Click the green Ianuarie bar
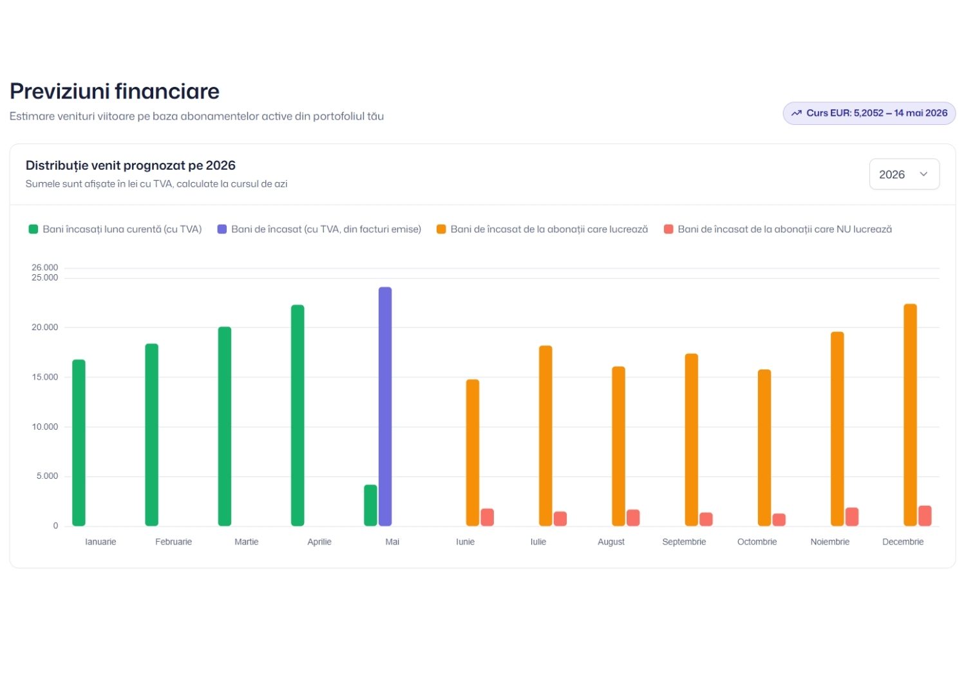Image resolution: width=966 pixels, height=695 pixels. 79,443
